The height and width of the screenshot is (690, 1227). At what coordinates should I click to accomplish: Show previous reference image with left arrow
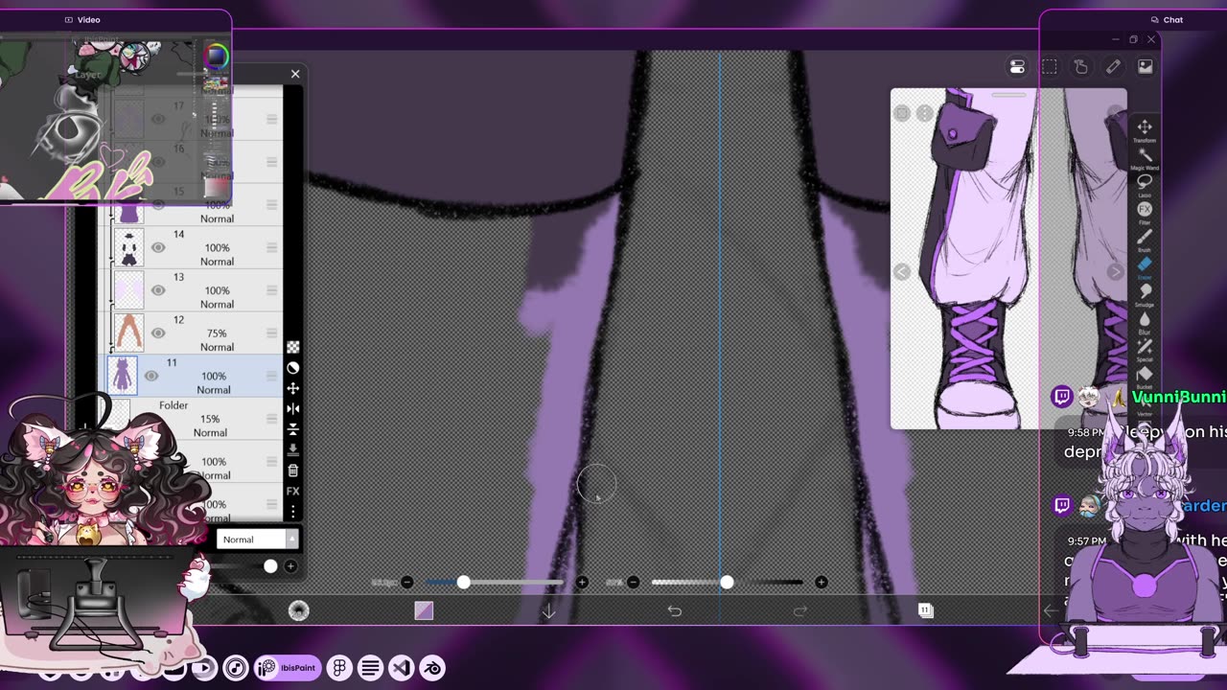tap(902, 272)
